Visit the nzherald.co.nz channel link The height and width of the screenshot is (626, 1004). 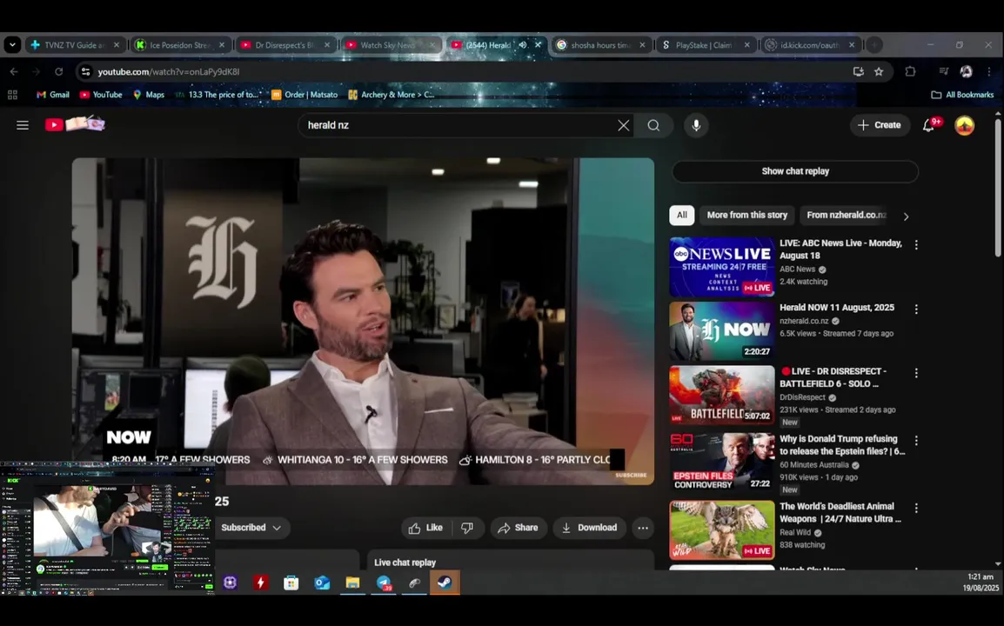click(x=804, y=321)
